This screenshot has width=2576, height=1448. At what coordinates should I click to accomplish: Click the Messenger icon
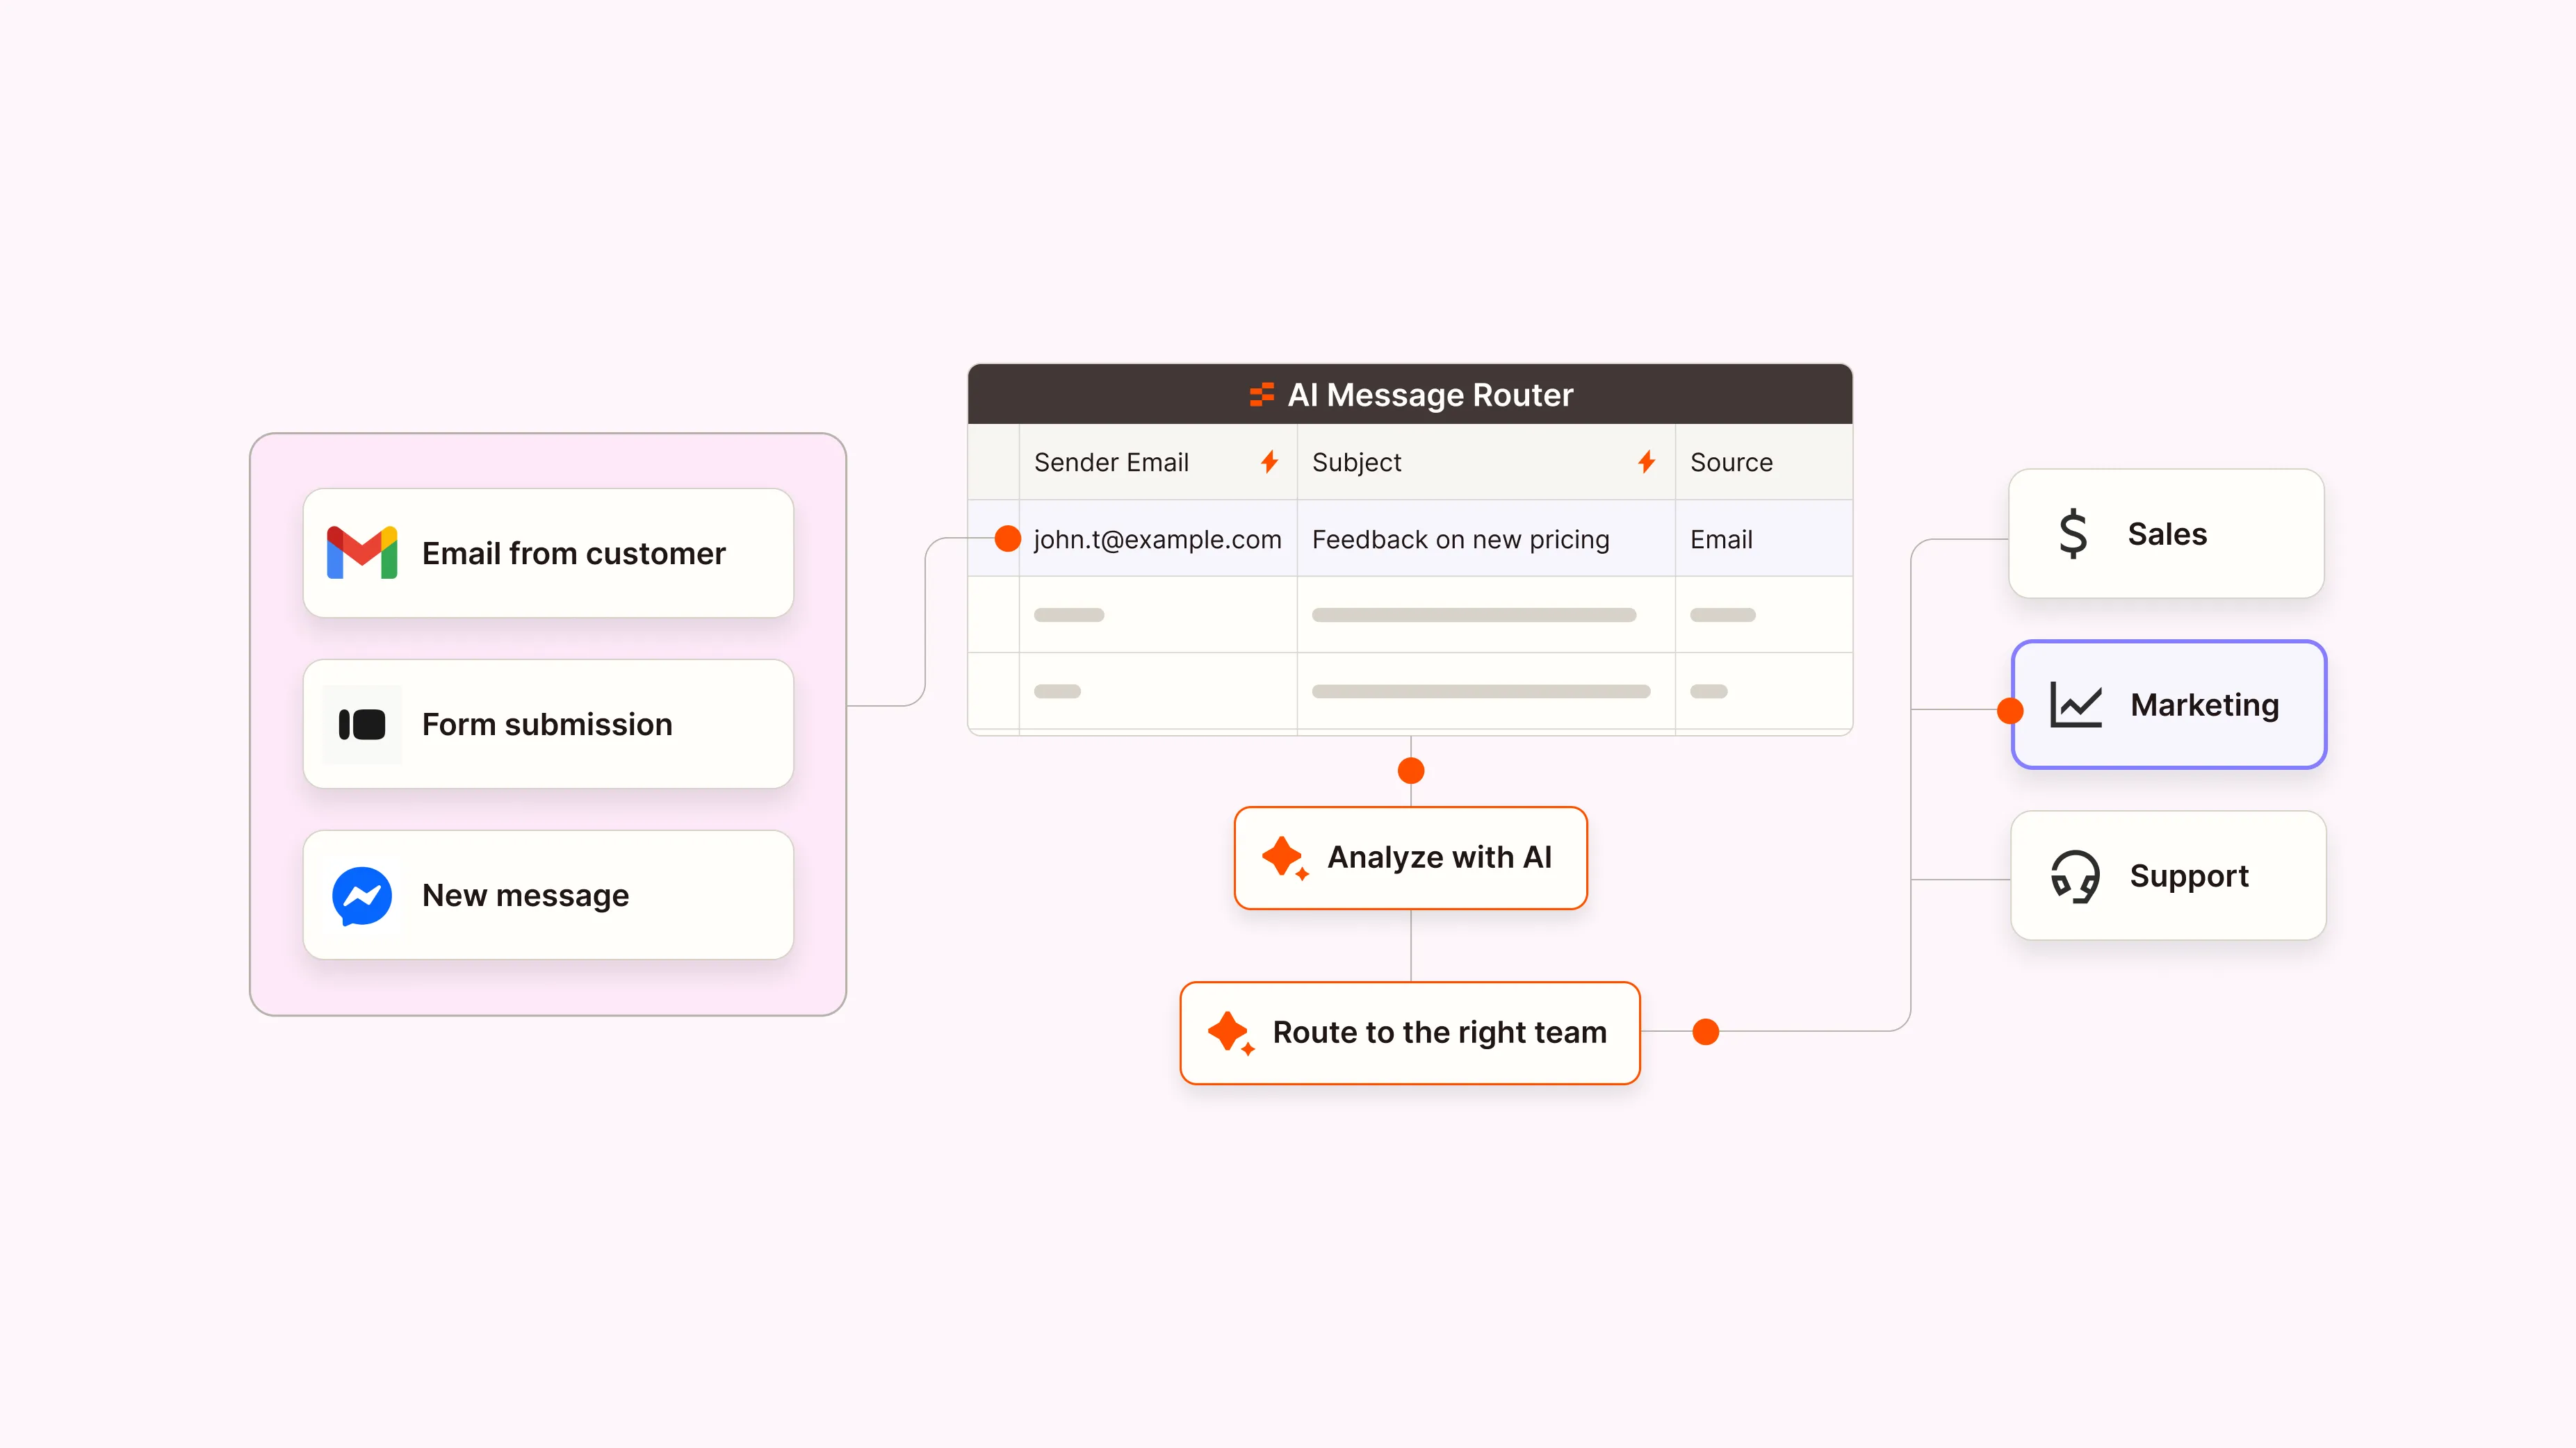tap(362, 896)
